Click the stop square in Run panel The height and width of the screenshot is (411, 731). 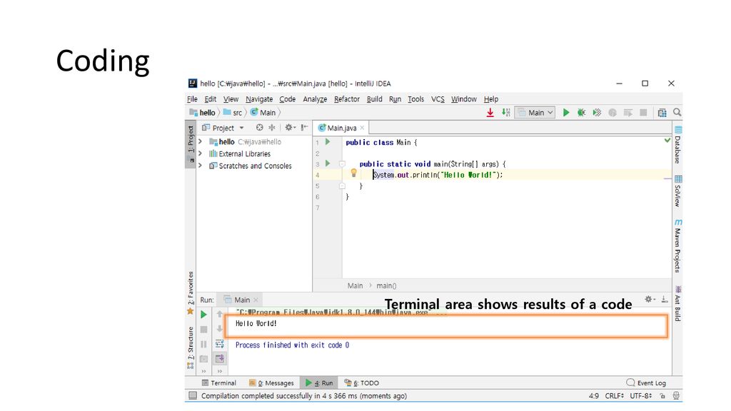(x=203, y=330)
